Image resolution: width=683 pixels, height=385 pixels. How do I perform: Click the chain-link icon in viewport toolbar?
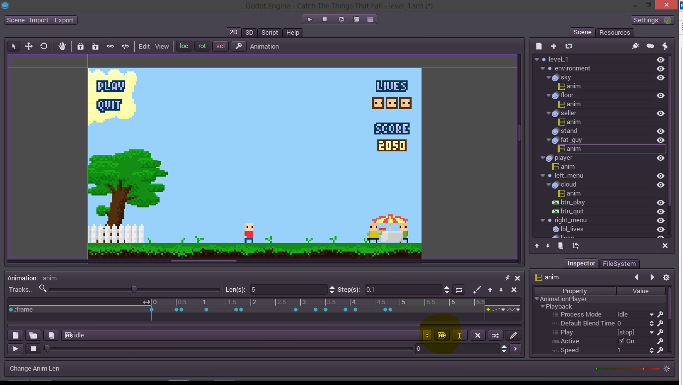click(110, 46)
